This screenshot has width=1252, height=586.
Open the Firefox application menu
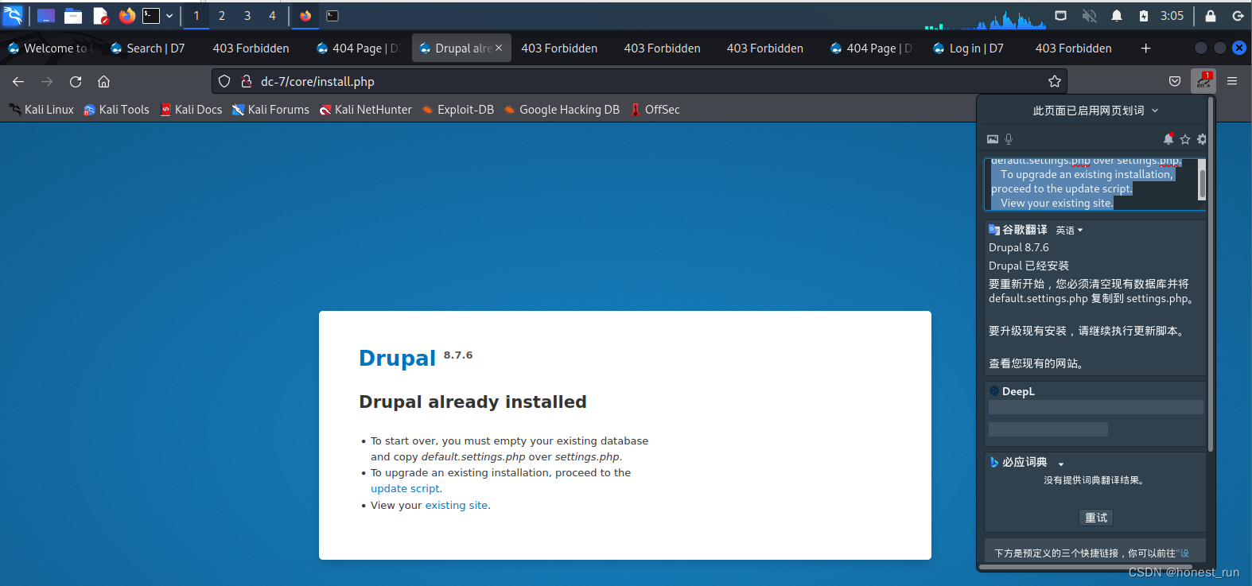point(1232,81)
